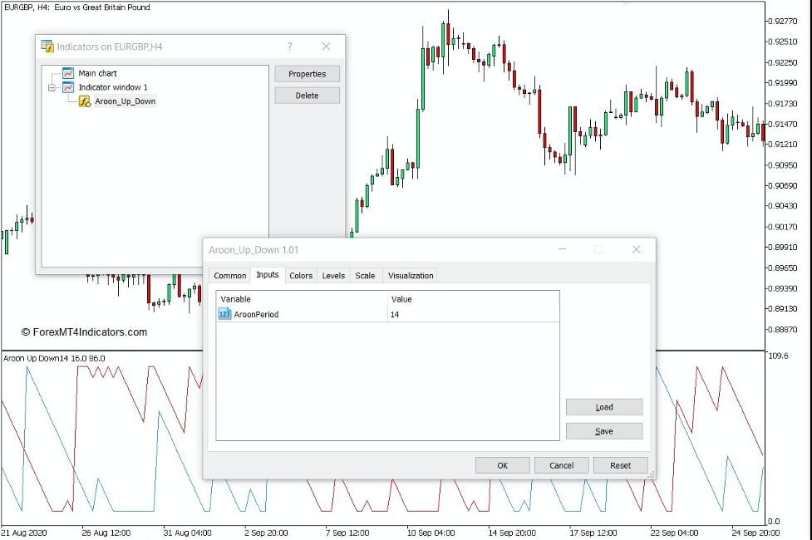Open the Colors tab
This screenshot has width=812, height=540.
pyautogui.click(x=300, y=275)
